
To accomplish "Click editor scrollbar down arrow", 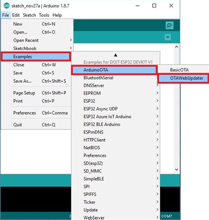I will [177, 170].
